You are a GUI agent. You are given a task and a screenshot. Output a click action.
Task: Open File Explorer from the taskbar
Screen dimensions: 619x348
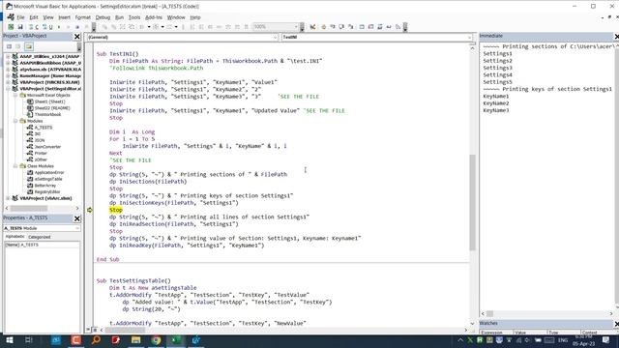135,340
